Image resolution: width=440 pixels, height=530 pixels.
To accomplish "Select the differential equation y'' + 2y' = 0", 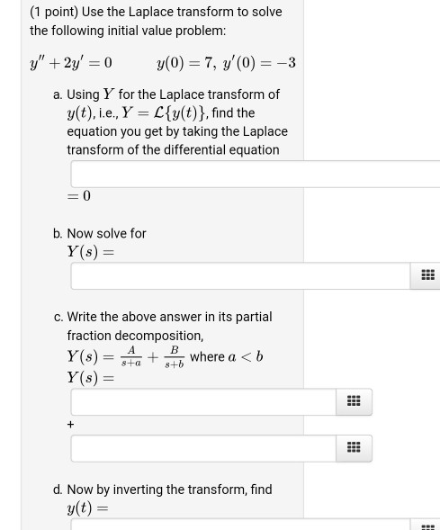I will point(71,63).
